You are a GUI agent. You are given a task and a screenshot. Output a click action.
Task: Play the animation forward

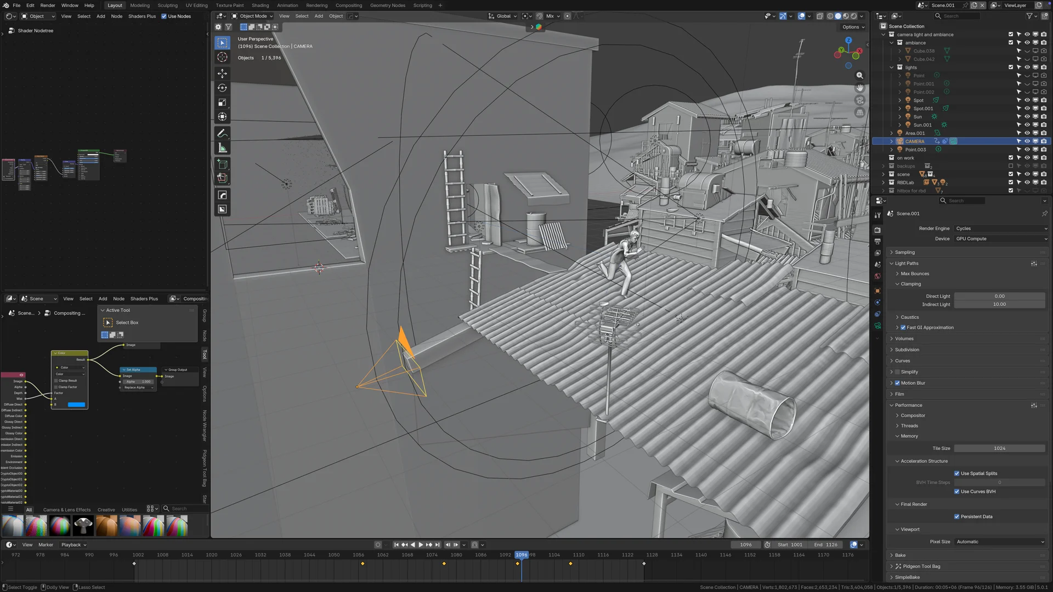pos(421,545)
